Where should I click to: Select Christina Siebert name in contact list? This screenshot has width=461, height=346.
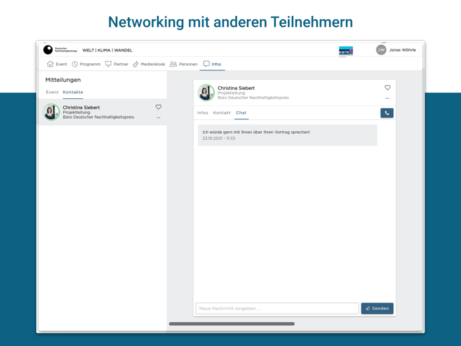tap(81, 107)
